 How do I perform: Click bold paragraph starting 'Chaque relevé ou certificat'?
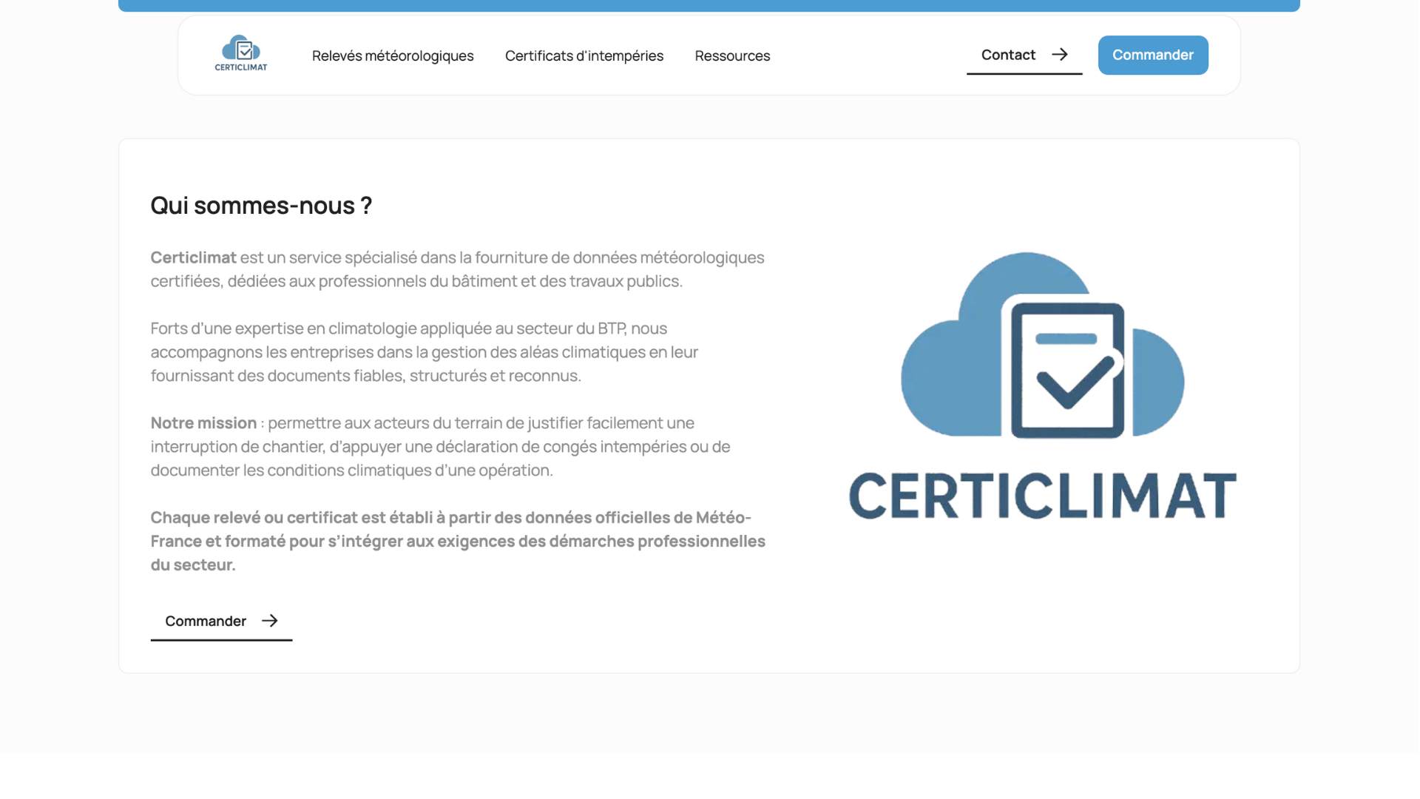tap(458, 542)
